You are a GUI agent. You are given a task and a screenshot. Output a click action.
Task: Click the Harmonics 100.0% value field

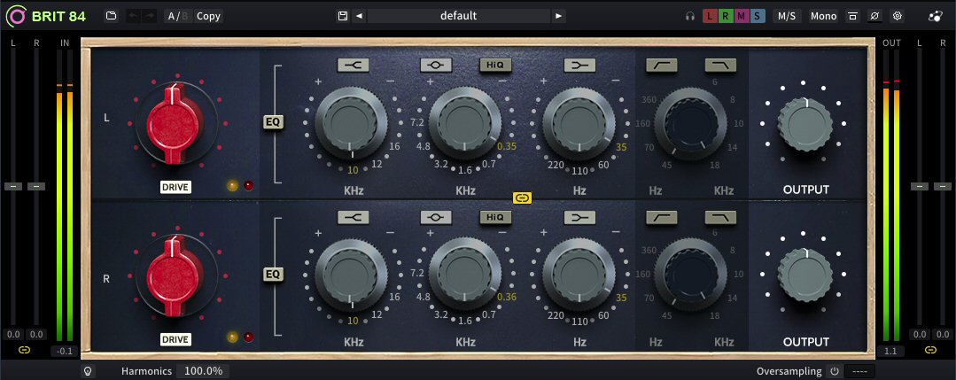click(203, 371)
